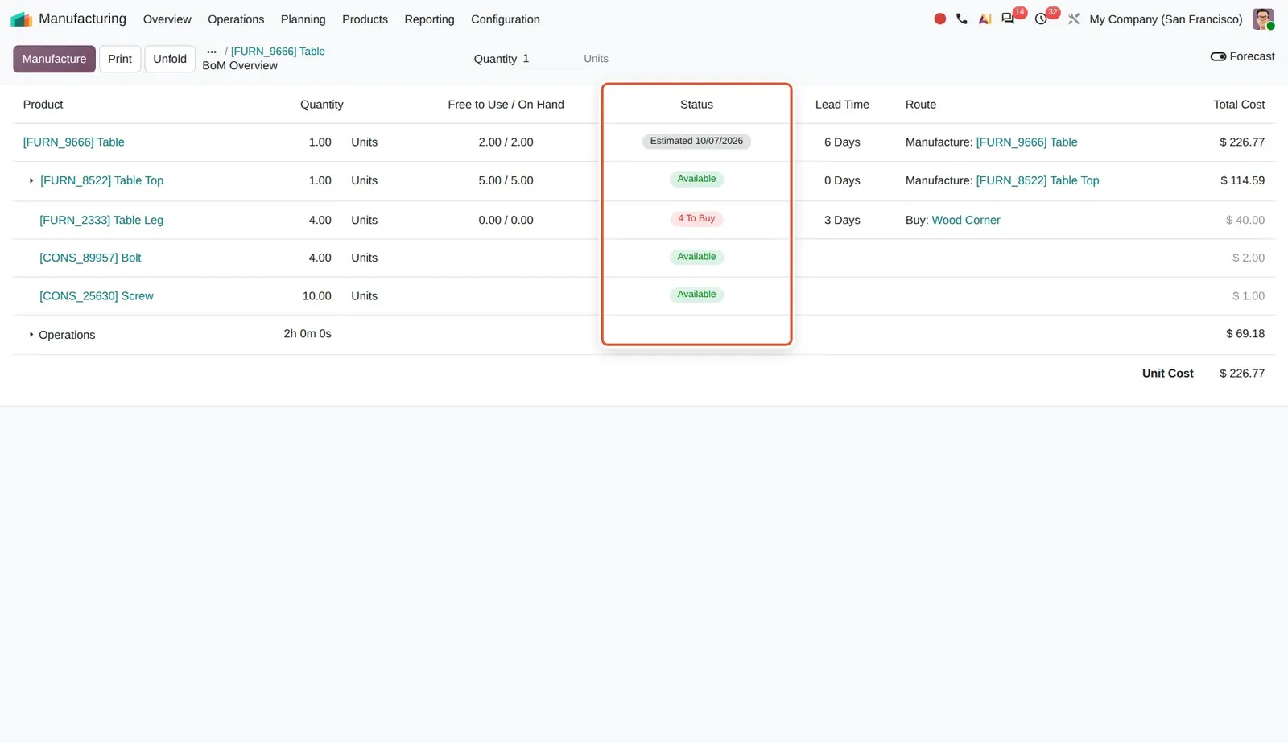1288x743 pixels.
Task: Click the $ 40.00 cost value
Action: pos(1245,220)
